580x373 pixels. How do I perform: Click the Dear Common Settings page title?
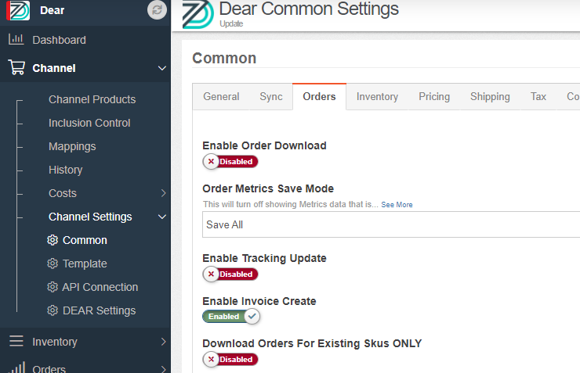309,9
